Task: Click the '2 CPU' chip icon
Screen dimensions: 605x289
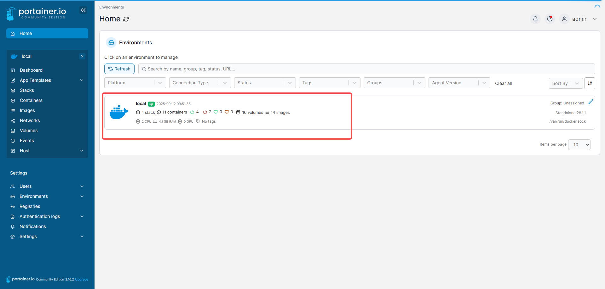Action: (x=138, y=121)
